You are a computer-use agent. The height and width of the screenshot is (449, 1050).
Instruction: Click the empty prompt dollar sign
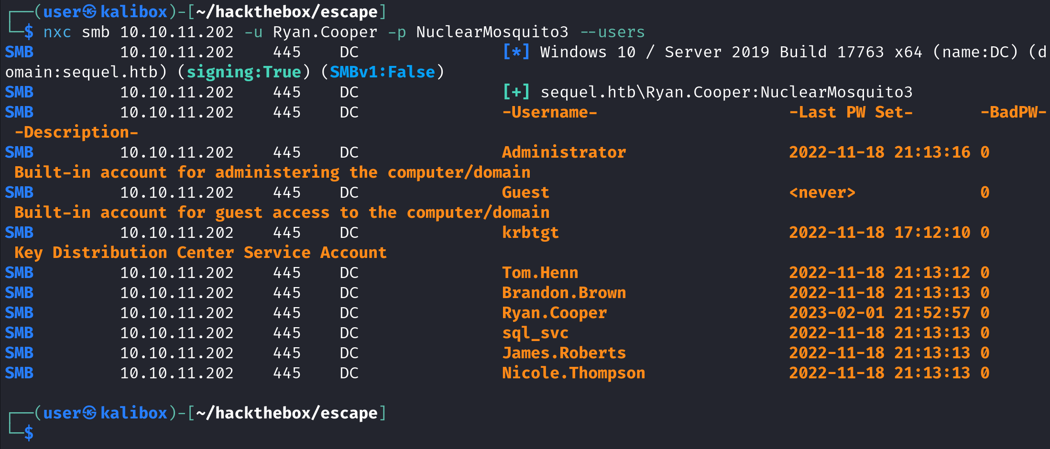pyautogui.click(x=29, y=433)
